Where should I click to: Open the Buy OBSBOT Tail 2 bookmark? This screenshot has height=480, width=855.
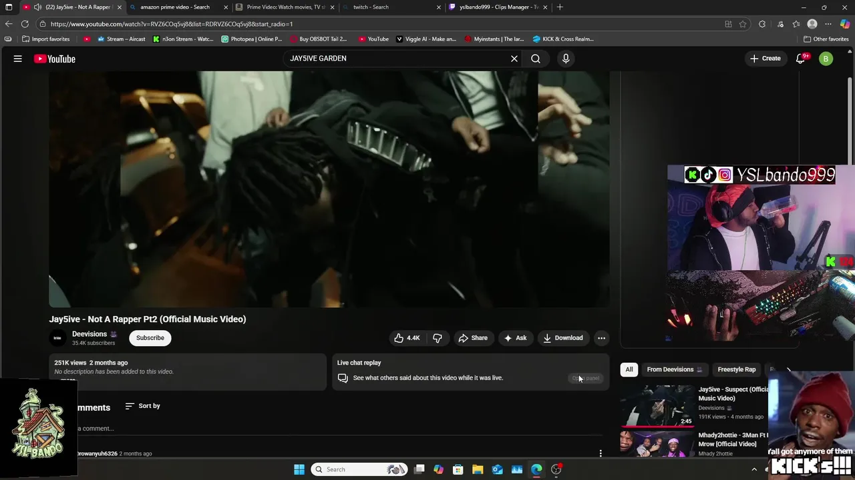coord(318,39)
